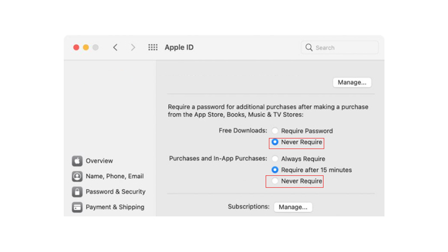Image resolution: width=448 pixels, height=252 pixels.
Task: Click Manage... next to Subscriptions
Action: tap(293, 207)
